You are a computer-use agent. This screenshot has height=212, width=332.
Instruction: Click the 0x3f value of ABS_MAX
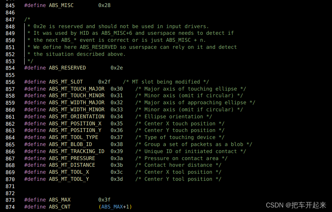(104, 200)
